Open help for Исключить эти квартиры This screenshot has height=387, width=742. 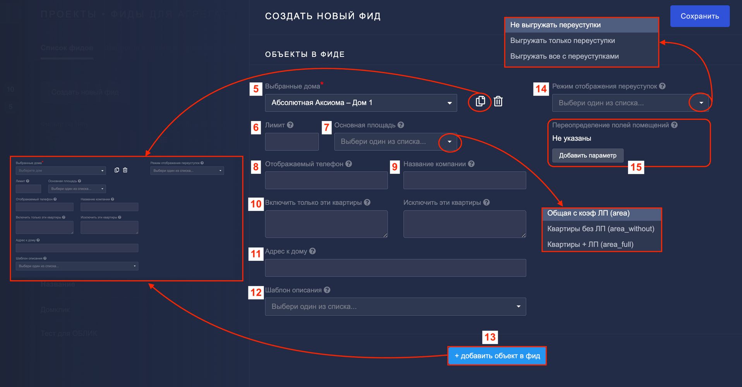point(487,202)
